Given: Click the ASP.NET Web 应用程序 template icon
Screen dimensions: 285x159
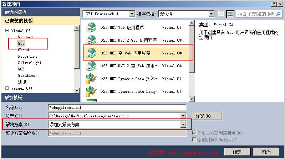Looking at the screenshot, I should click(91, 27).
